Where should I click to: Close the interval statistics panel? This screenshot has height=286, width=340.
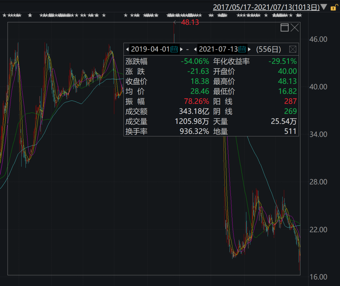[292, 49]
